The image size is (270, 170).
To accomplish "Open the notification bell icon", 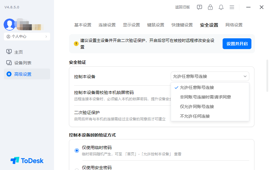I will click(221, 7).
